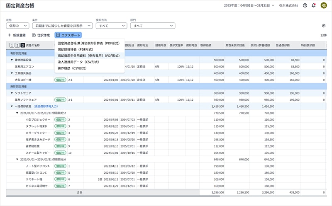
Task: Collapse the 工具器具備品 group
Action: [12, 73]
